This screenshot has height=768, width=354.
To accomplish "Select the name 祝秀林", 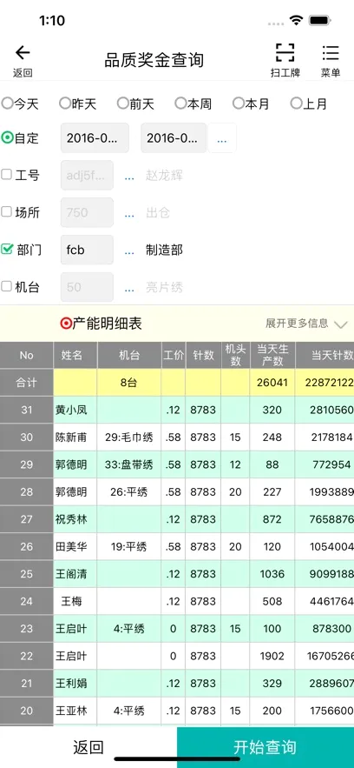I will click(x=71, y=519).
